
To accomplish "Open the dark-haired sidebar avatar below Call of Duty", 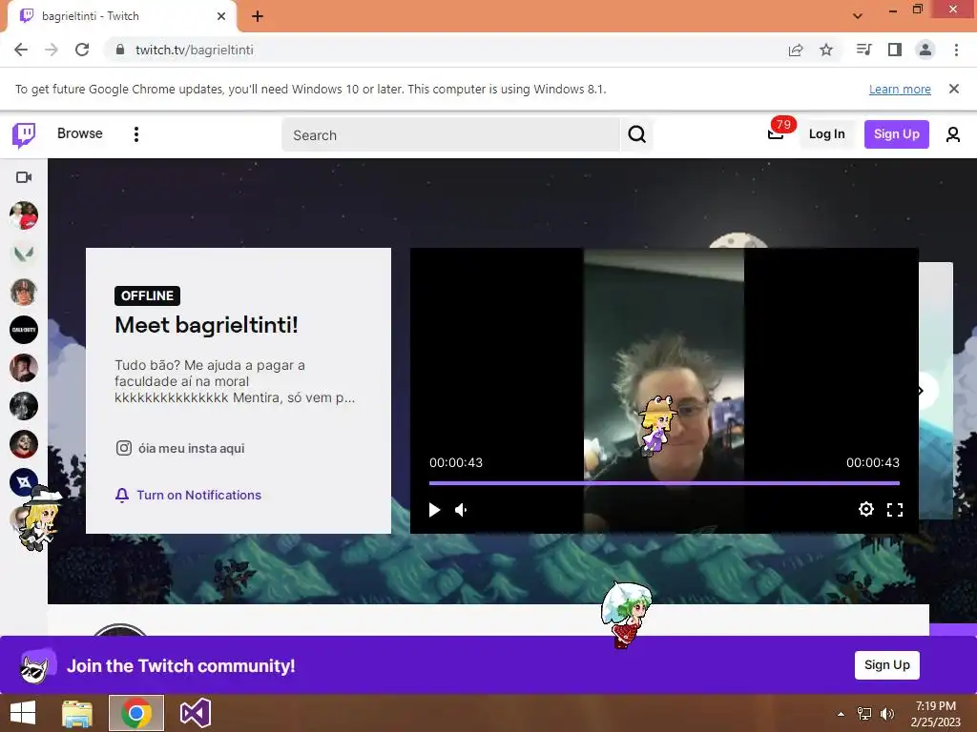I will tap(24, 368).
